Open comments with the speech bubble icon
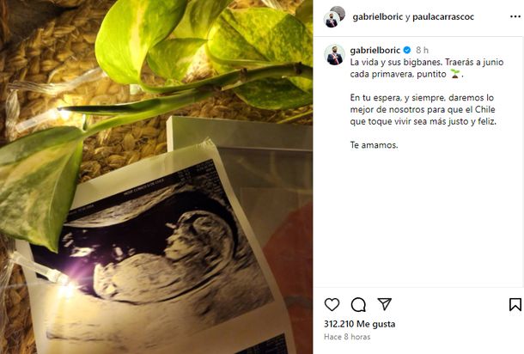The image size is (524, 354). pos(358,304)
